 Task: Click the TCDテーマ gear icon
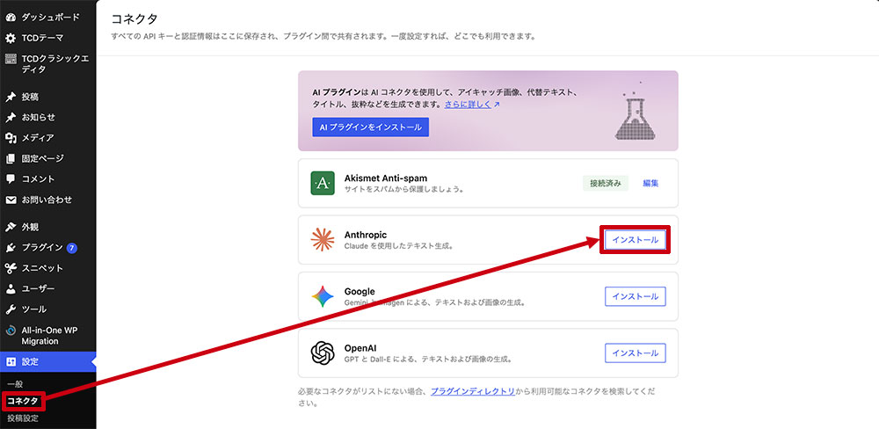pos(11,38)
